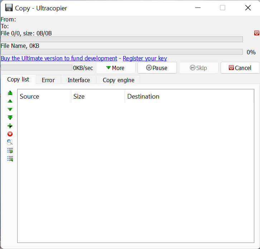260x249 pixels.
Task: Pause the copy operation
Action: click(x=157, y=68)
